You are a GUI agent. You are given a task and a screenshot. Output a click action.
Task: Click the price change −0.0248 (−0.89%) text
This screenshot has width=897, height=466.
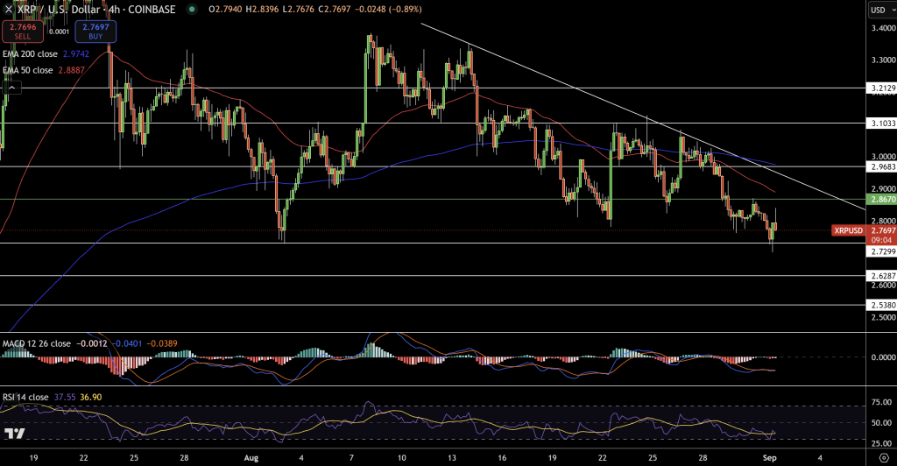click(388, 9)
